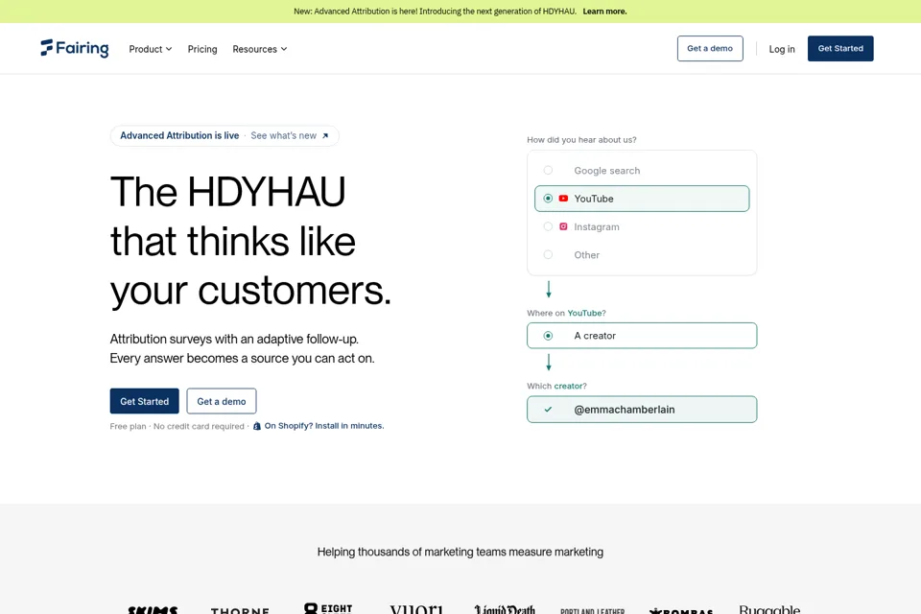Click Get a demo in the header
The height and width of the screenshot is (614, 921).
[710, 48]
